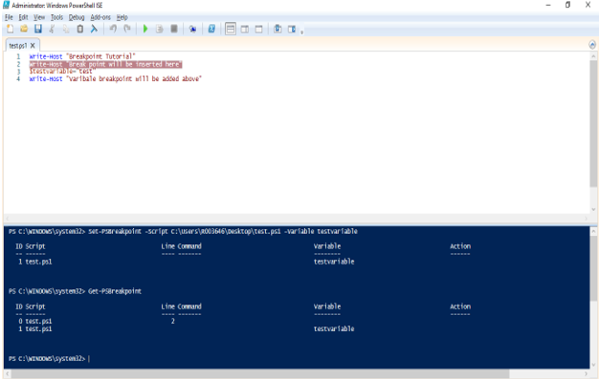Viewport: 599px width, 379px height.
Task: Paste with the clipboard icon
Action: point(79,29)
